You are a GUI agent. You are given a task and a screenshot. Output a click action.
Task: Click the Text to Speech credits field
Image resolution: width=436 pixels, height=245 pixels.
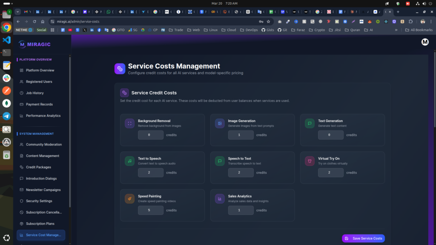click(151, 173)
